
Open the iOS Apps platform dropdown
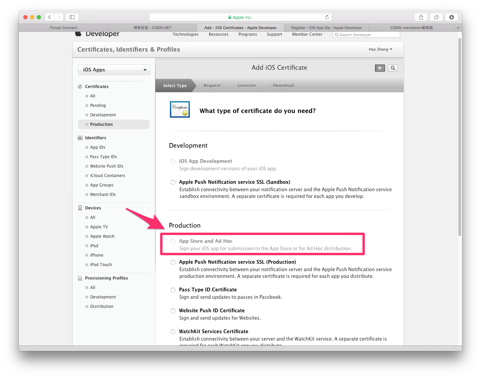point(114,70)
